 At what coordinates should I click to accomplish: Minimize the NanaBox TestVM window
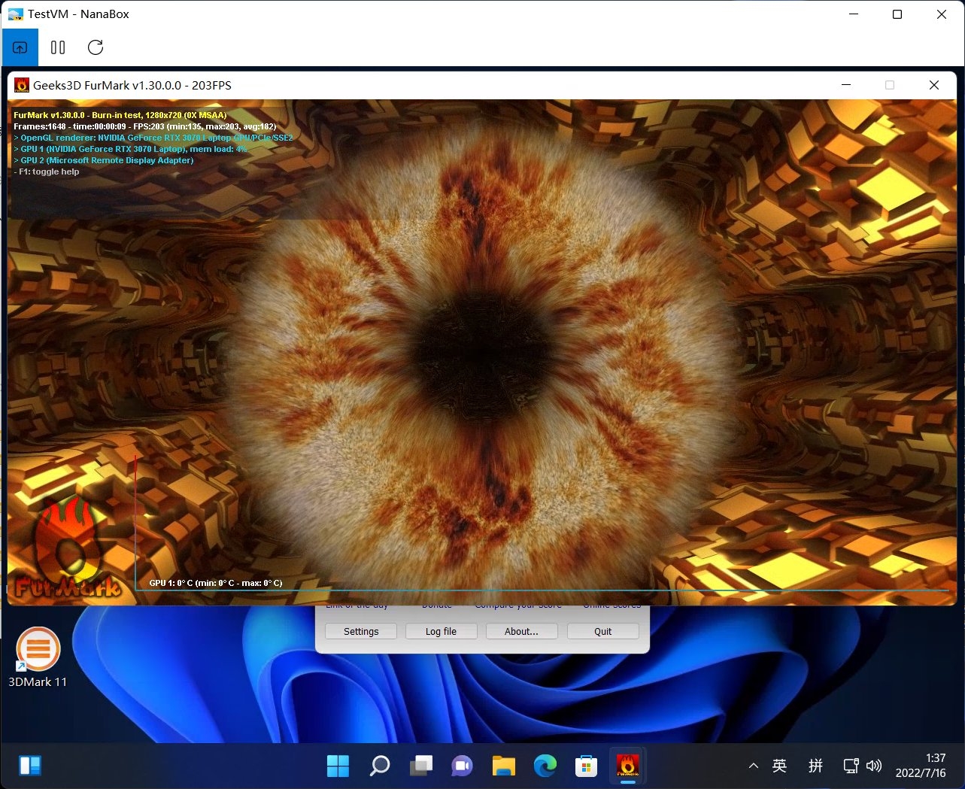click(854, 14)
